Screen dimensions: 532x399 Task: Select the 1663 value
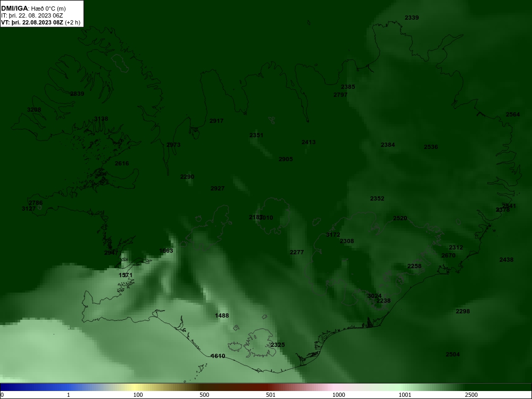[x=166, y=251]
